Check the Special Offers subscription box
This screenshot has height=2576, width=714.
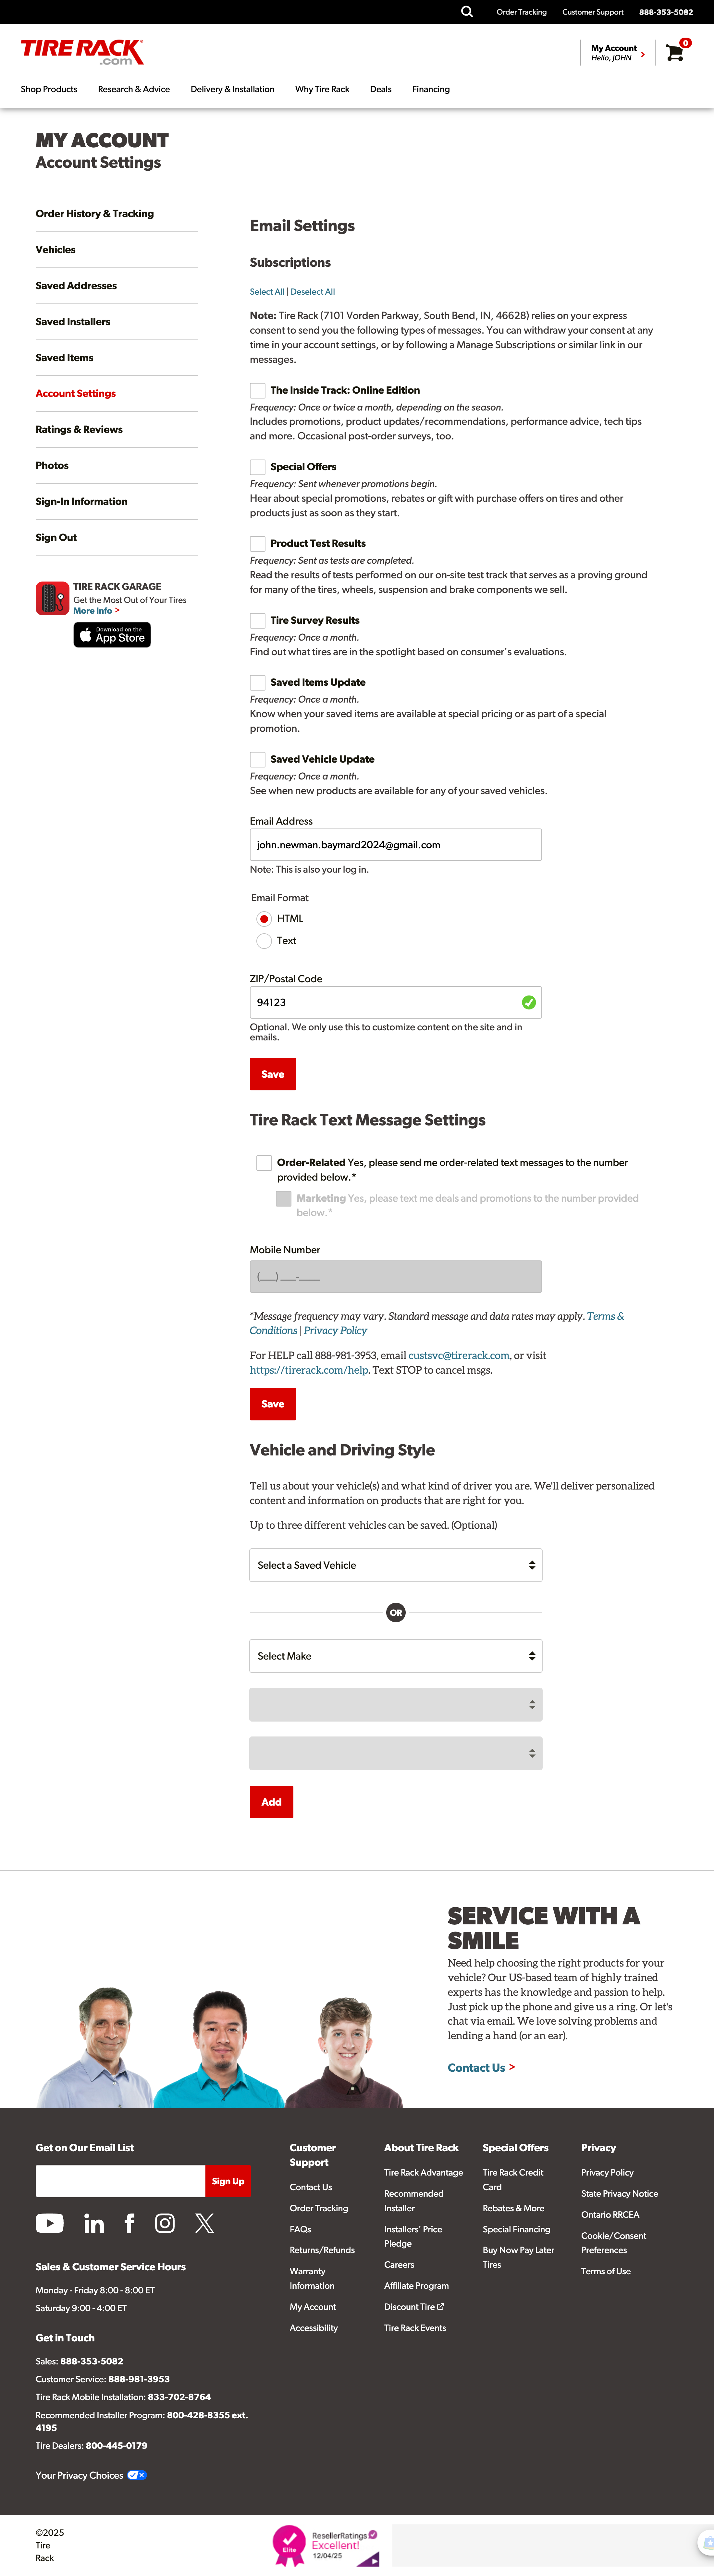pyautogui.click(x=258, y=467)
